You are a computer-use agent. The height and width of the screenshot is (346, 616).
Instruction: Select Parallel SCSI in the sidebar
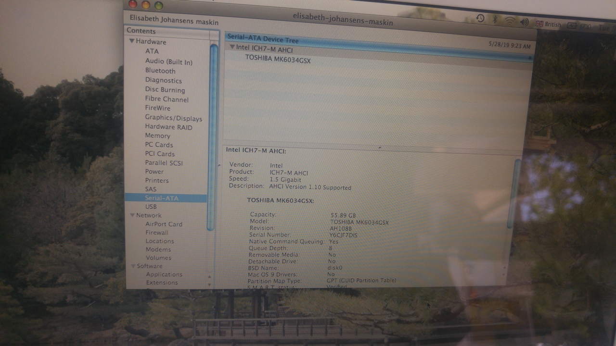(164, 163)
